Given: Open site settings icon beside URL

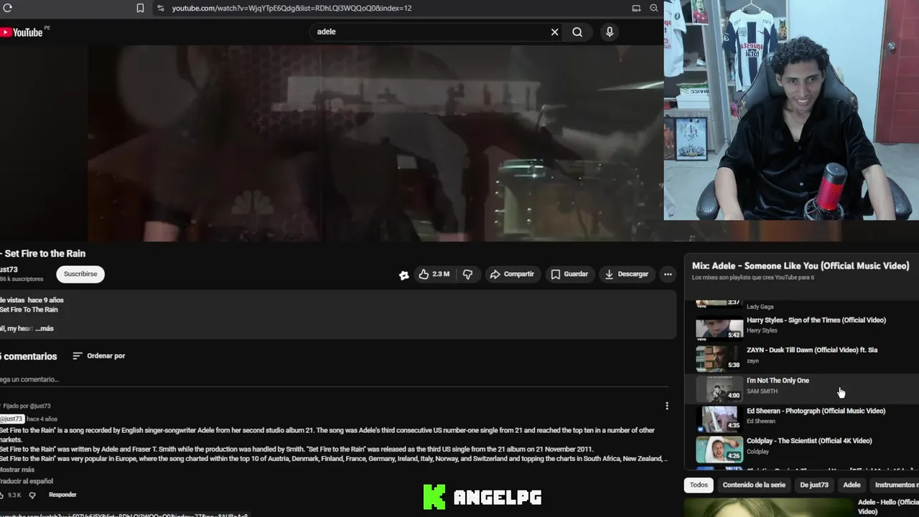Looking at the screenshot, I should (x=161, y=8).
